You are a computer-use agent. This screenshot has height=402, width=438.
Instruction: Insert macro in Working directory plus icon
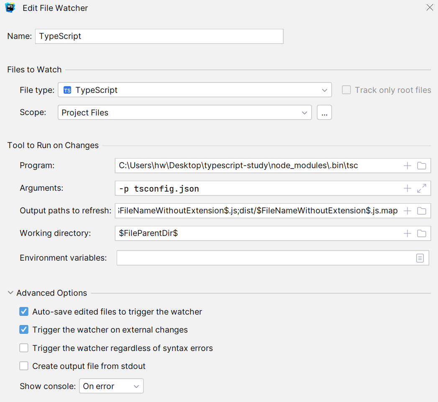407,233
